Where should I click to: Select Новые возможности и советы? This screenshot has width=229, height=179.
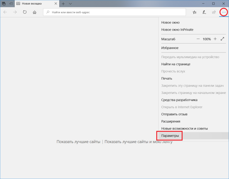click(x=194, y=129)
